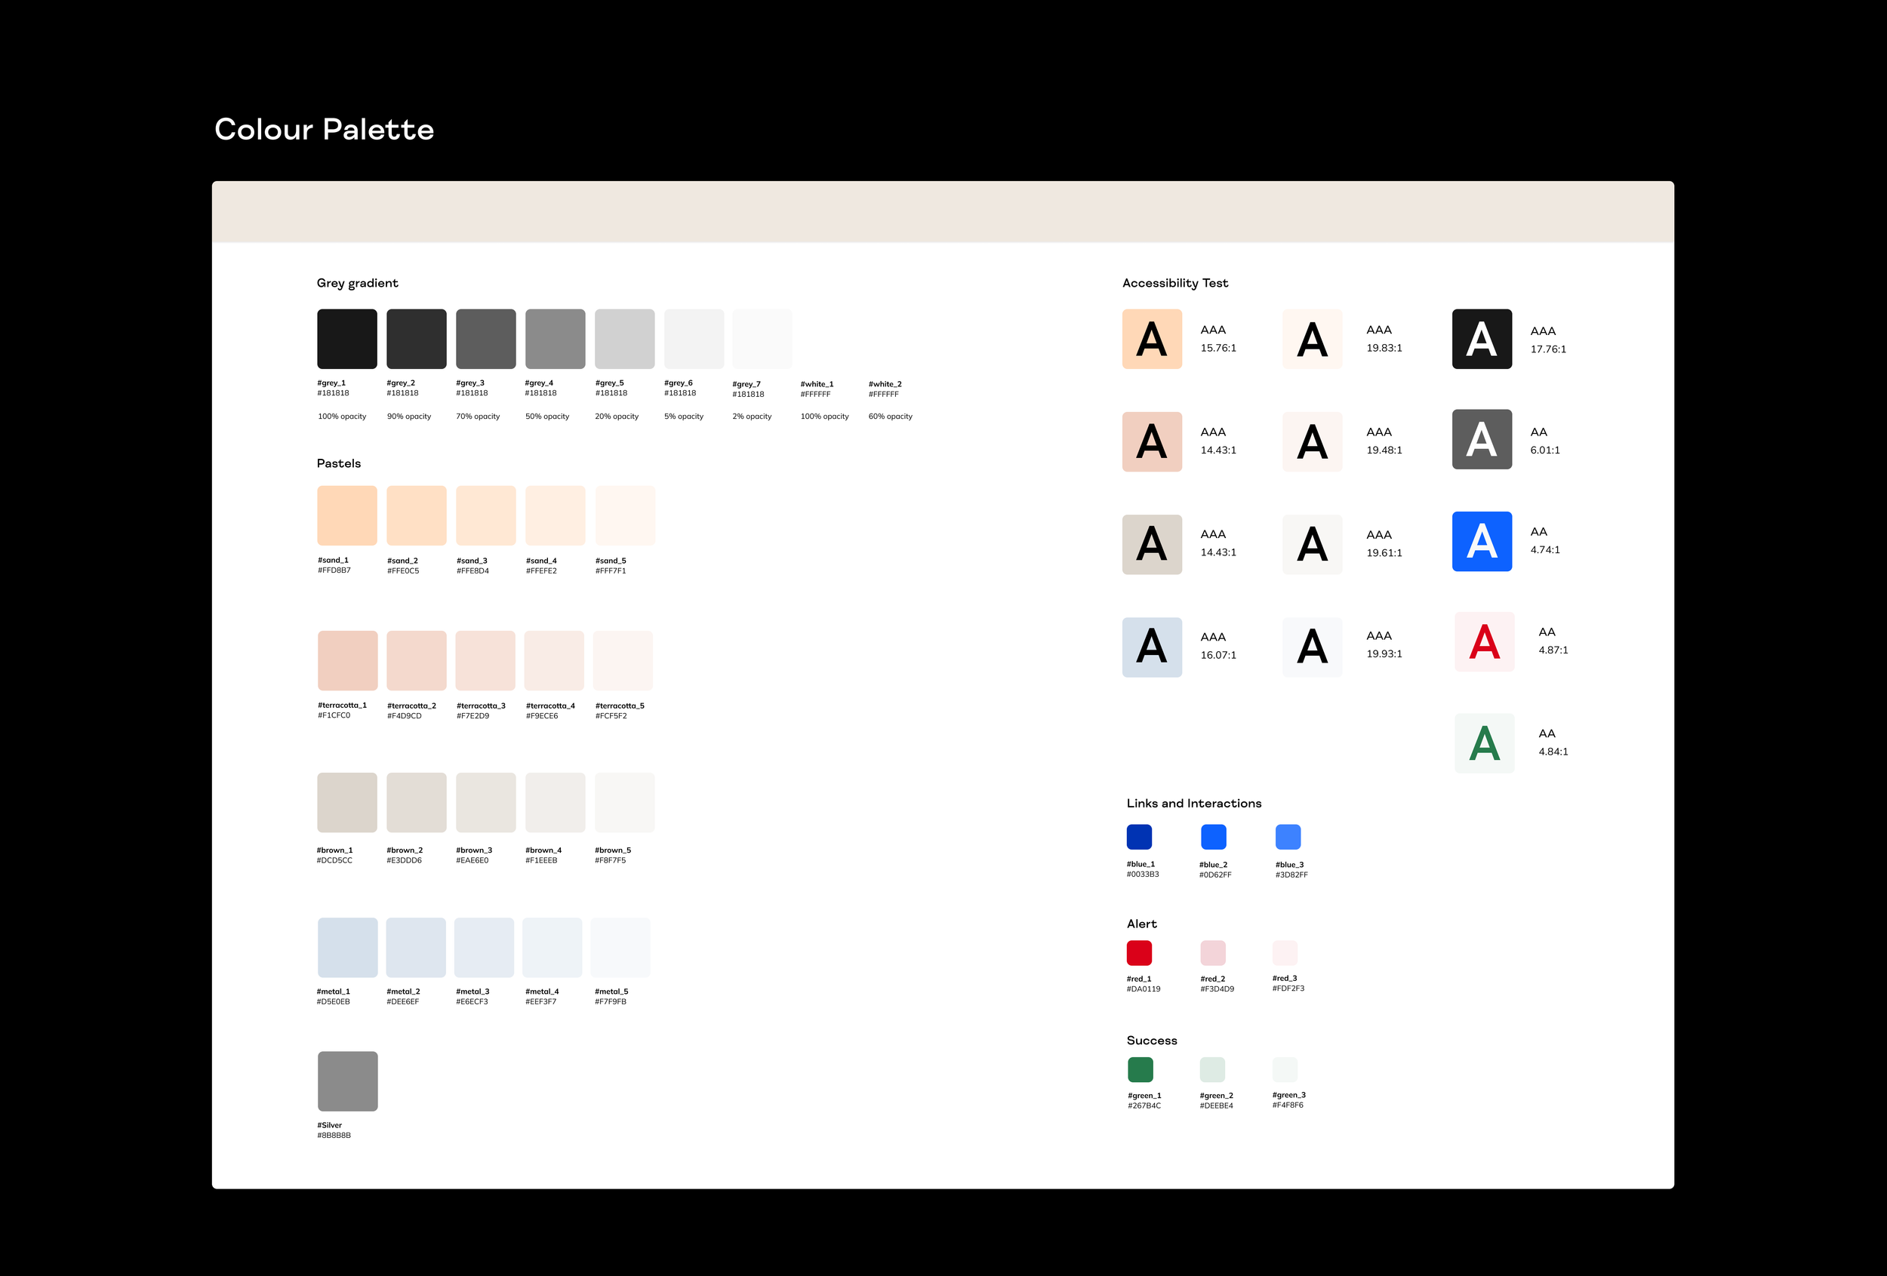This screenshot has height=1276, width=1887.
Task: Pick the metal_2 #DEE6EF swatch
Action: click(x=416, y=947)
